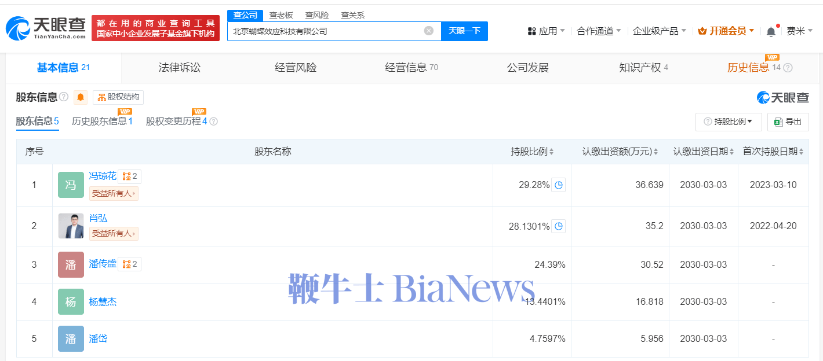Open the 应用 dropdown menu
This screenshot has width=823, height=361.
coord(547,31)
